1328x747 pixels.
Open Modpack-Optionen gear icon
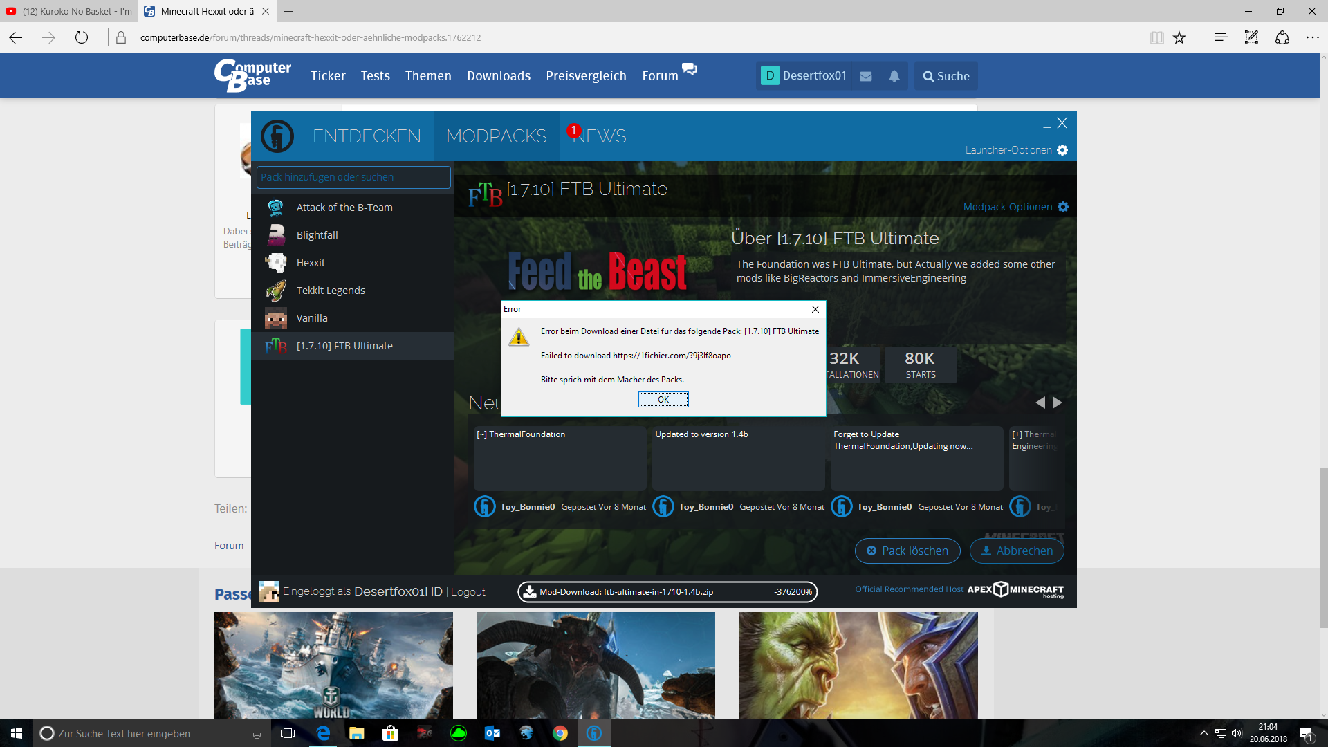1063,207
